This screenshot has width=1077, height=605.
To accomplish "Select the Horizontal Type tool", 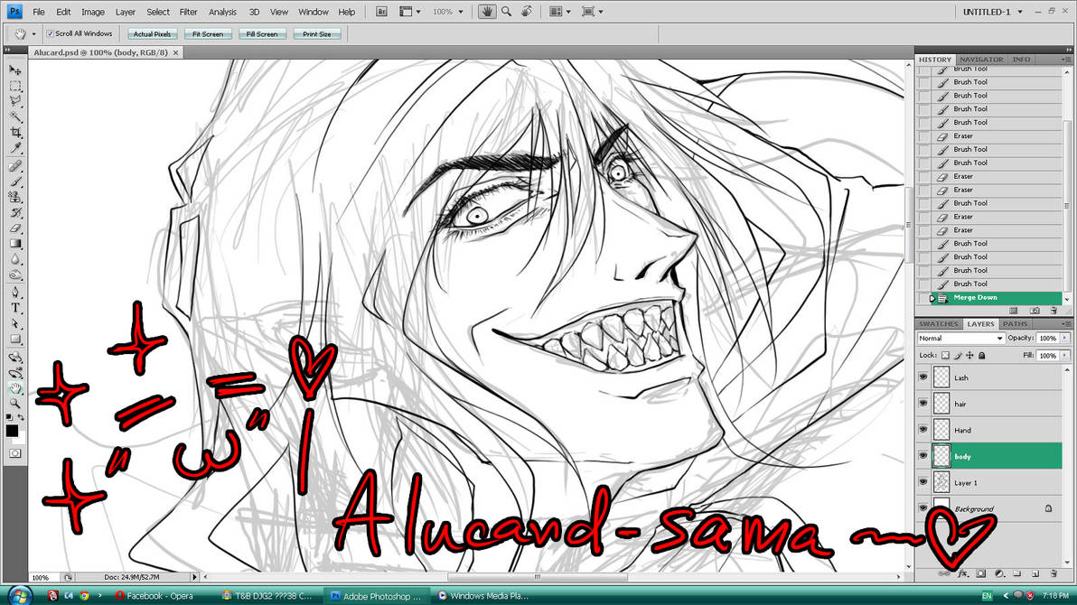I will [x=15, y=308].
